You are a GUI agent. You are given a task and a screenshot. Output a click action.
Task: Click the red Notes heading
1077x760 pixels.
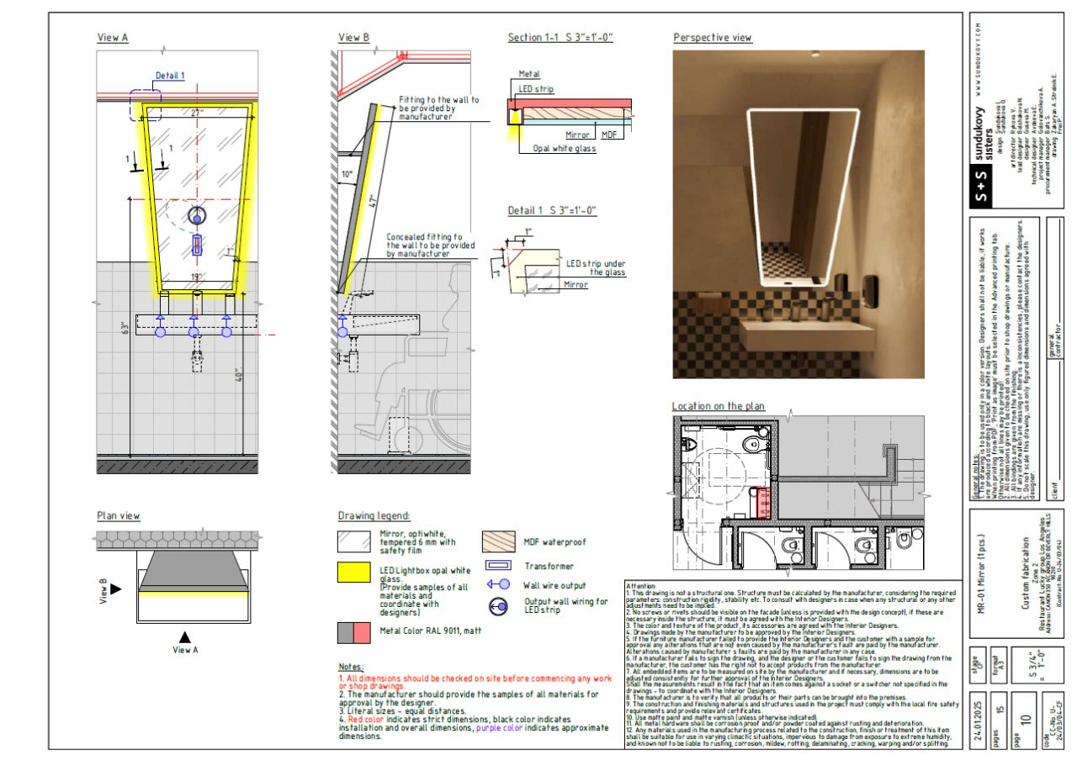coord(350,666)
